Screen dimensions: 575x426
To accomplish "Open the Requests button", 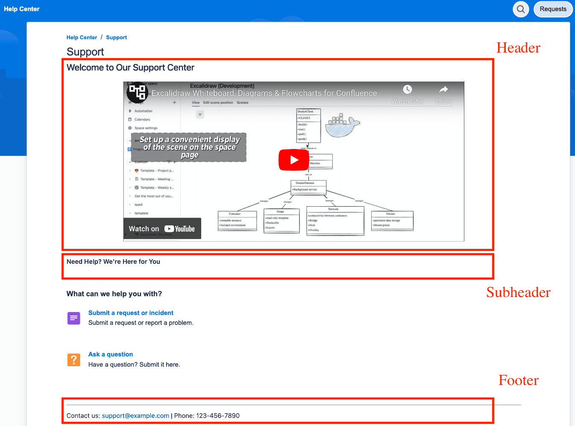I will (x=553, y=9).
